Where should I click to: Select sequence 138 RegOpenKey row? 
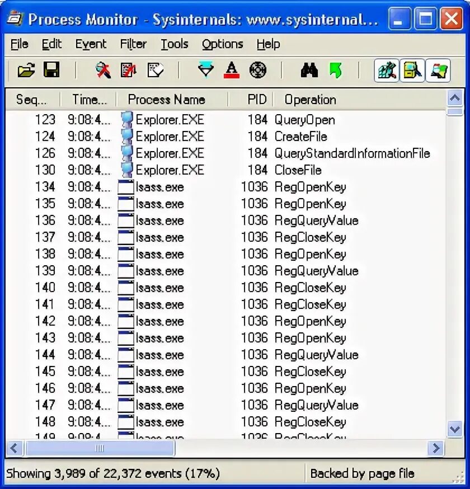pos(226,254)
